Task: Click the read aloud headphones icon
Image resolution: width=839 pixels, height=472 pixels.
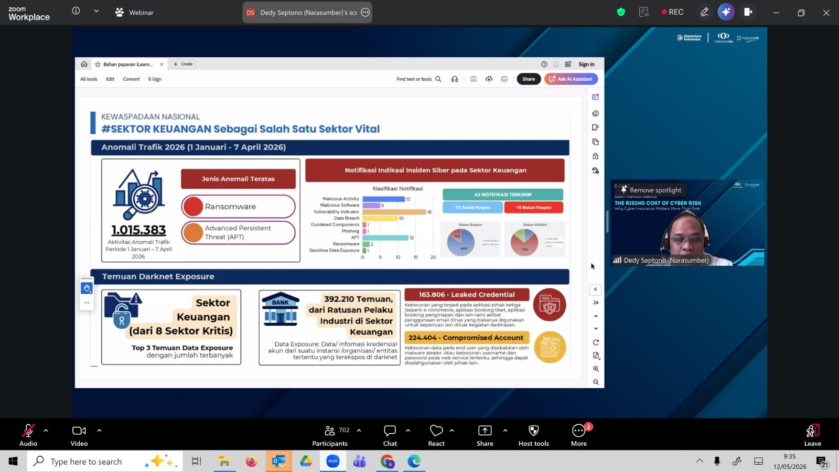Action: pos(455,79)
